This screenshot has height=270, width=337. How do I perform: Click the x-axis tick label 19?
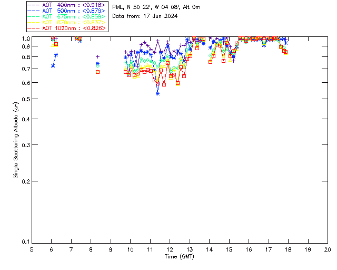(x=308, y=249)
